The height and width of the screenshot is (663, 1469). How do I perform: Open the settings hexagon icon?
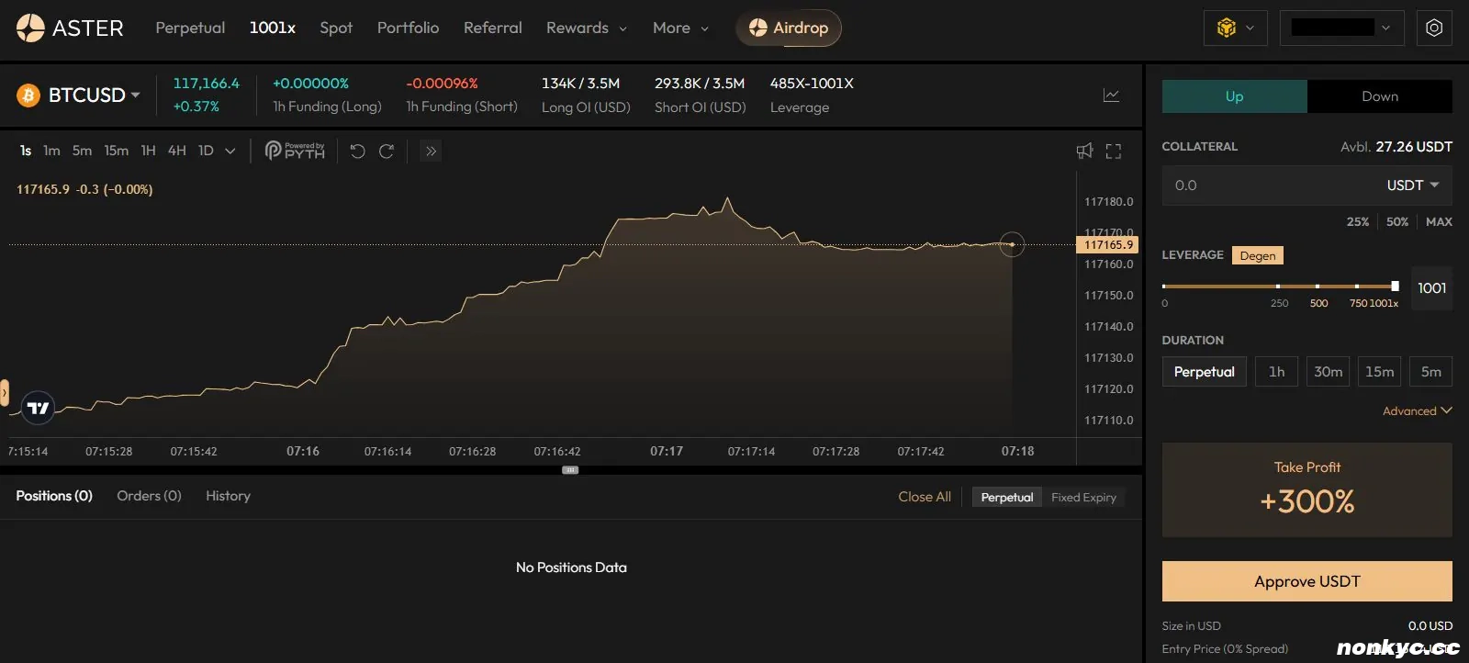[1434, 28]
